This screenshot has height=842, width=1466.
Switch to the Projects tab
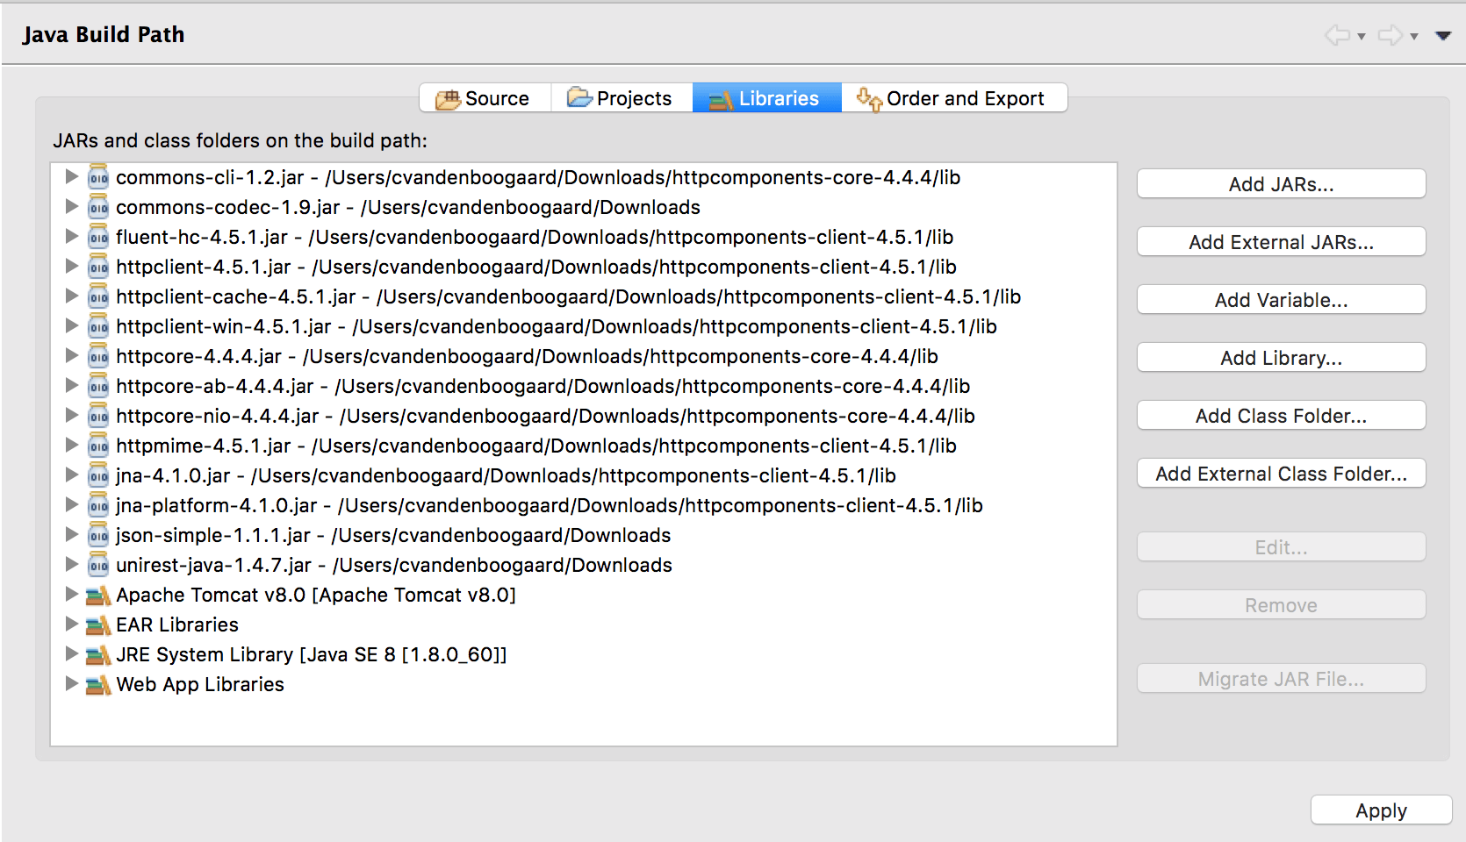coord(622,98)
